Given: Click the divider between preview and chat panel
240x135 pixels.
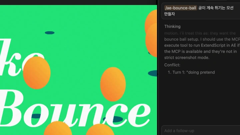Looking at the screenshot, I should 157,67.
